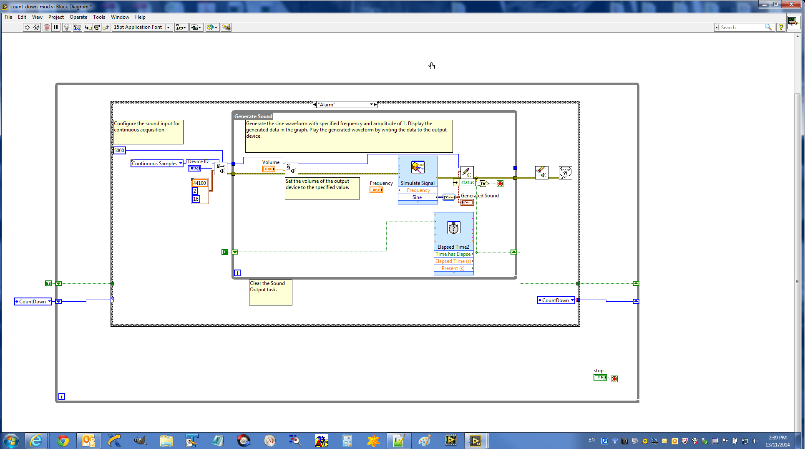
Task: Expand Simulate Signal bottom chevron
Action: (x=418, y=202)
